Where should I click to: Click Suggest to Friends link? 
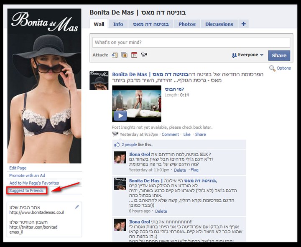pos(26,191)
